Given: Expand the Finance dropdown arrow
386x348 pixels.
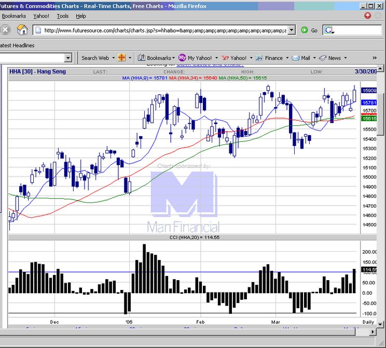Looking at the screenshot, I should click(x=287, y=58).
